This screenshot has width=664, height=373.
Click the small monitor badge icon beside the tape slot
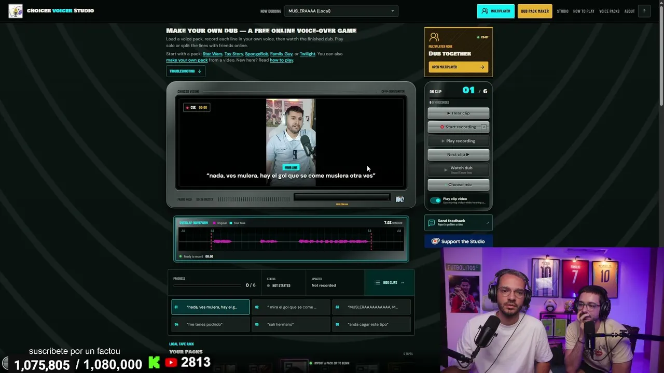point(400,199)
